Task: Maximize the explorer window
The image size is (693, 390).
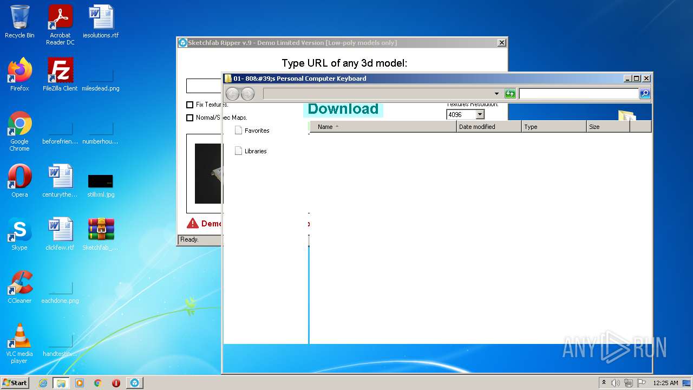Action: click(x=637, y=79)
